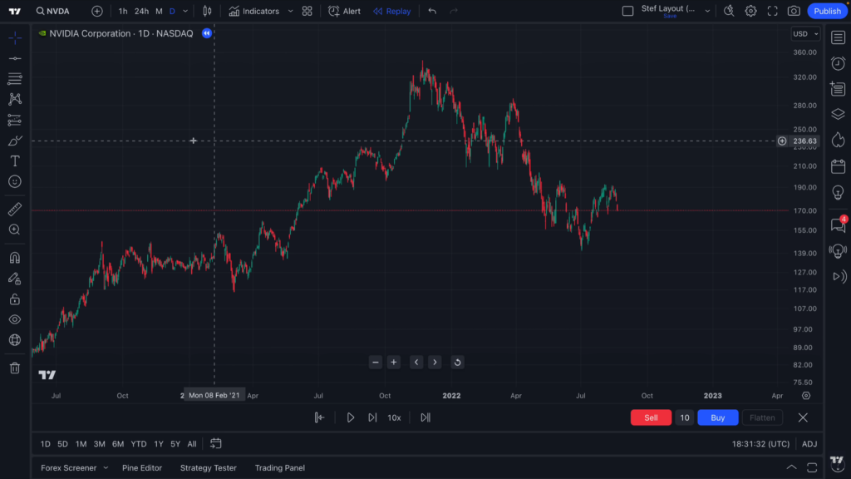This screenshot has width=851, height=479.
Task: Open the Alerts clock icon in right sidebar
Action: (x=838, y=63)
